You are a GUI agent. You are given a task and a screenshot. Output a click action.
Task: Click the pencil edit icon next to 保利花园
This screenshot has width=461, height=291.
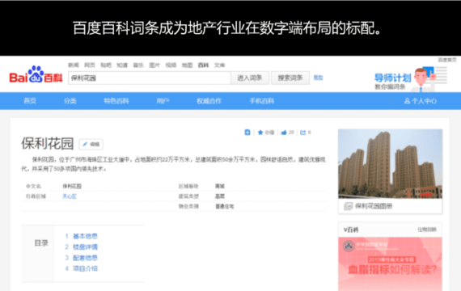(85, 144)
